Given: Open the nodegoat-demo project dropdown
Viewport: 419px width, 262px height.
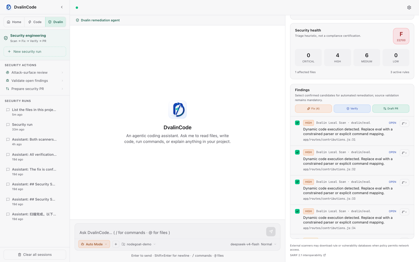Looking at the screenshot, I should [138, 244].
